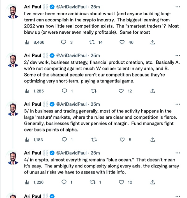Like the 4/ tweet about blue ocean
187x198 pixels.
pyautogui.click(x=121, y=182)
